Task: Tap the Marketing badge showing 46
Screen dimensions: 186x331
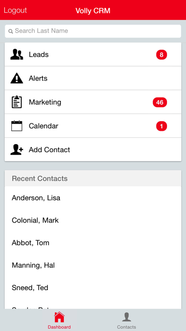Action: [160, 102]
